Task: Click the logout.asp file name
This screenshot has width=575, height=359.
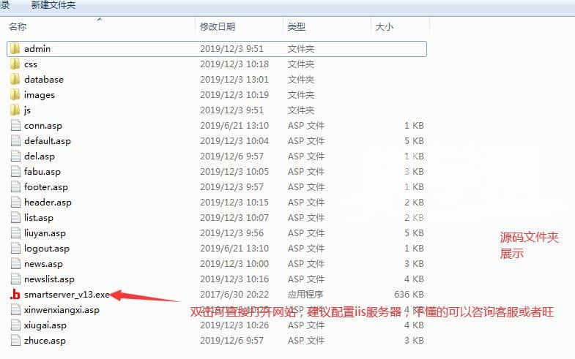Action: click(x=46, y=249)
